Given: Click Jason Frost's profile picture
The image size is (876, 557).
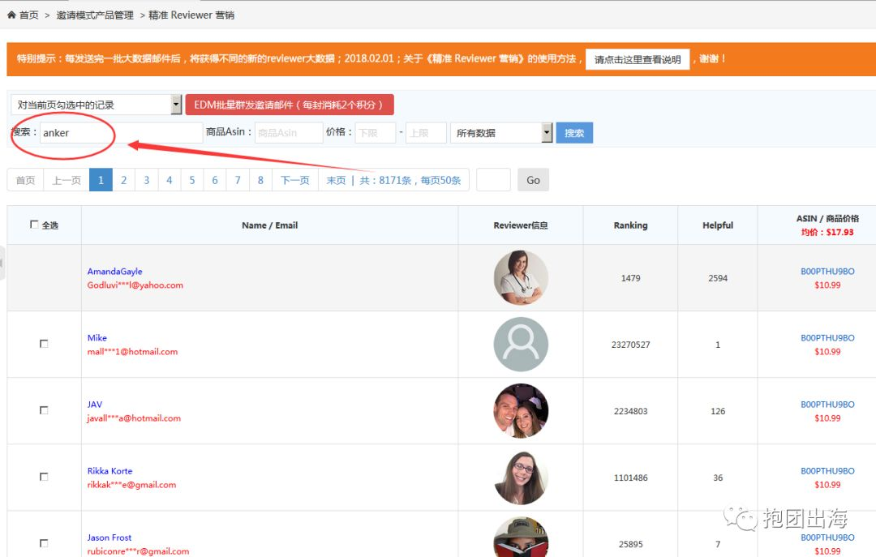Looking at the screenshot, I should coord(521,538).
